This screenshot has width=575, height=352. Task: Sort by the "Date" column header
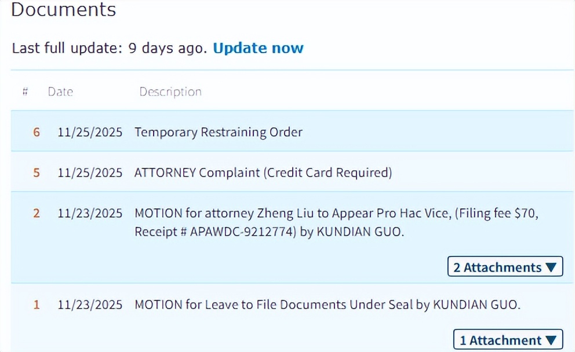click(60, 91)
